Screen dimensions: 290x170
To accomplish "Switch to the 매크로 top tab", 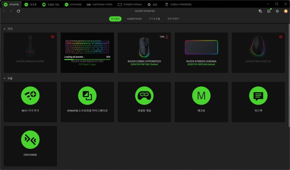I will pos(31,4).
